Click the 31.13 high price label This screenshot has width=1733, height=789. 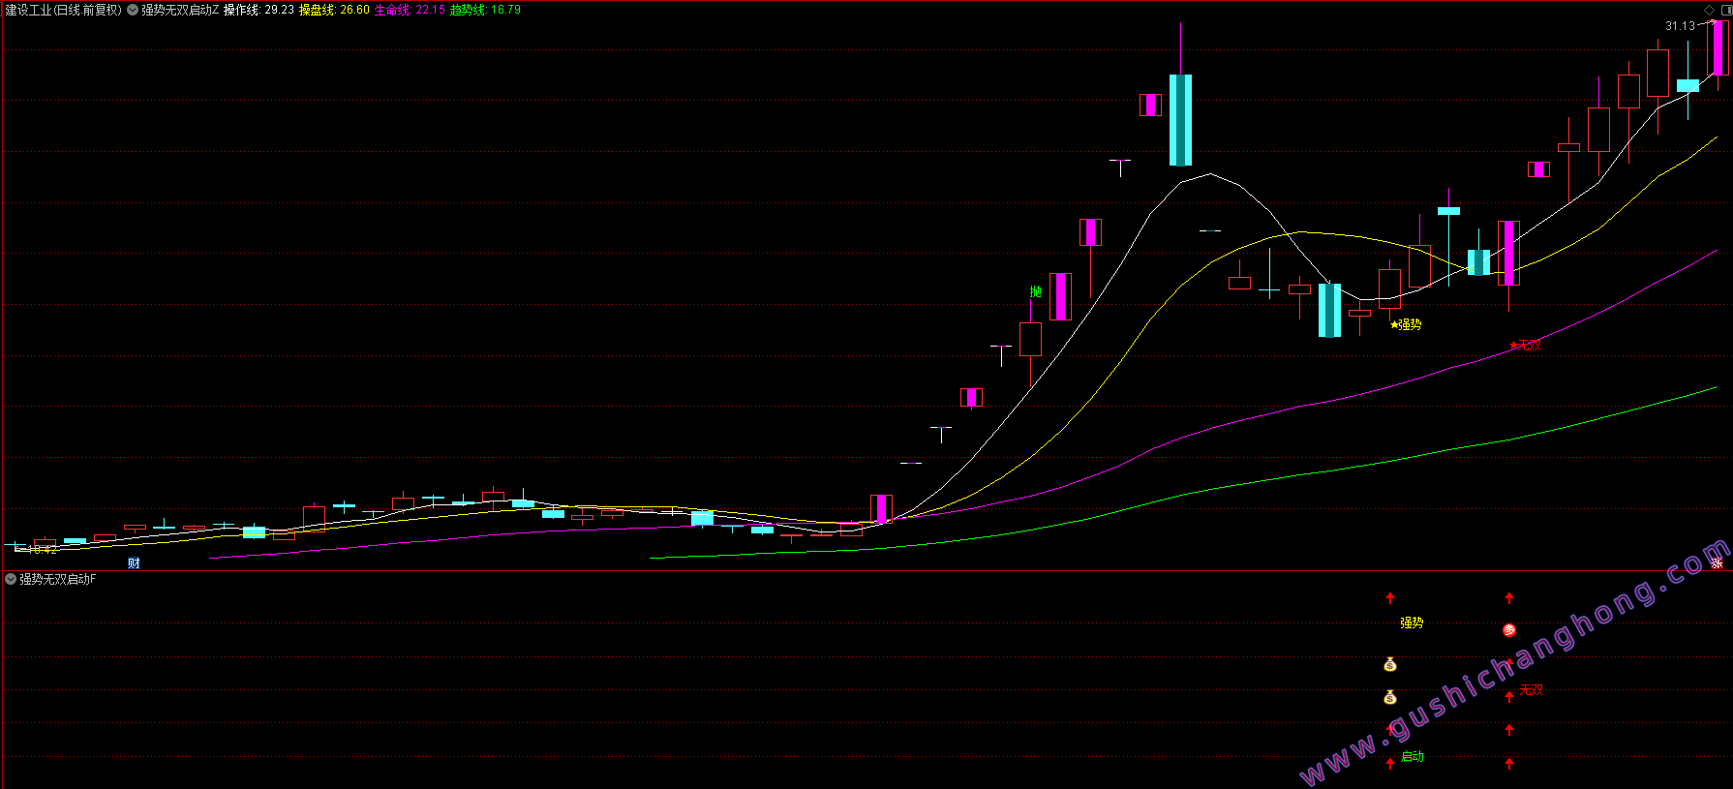pos(1680,26)
